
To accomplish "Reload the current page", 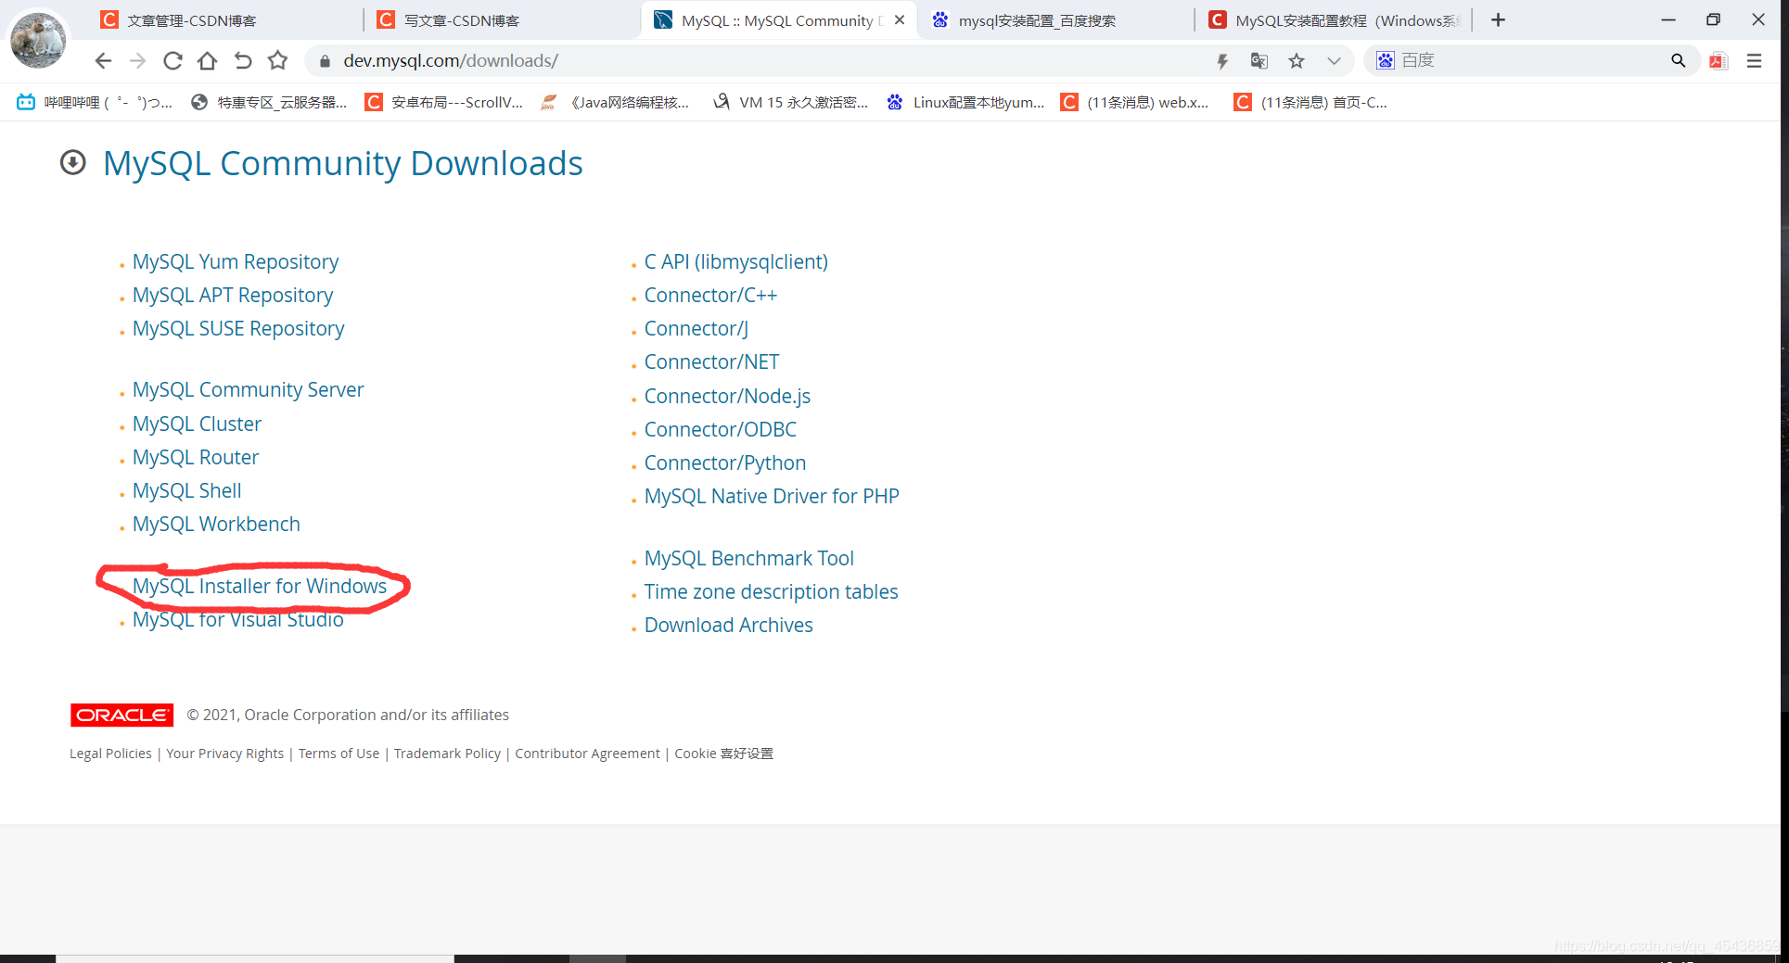I will click(173, 61).
